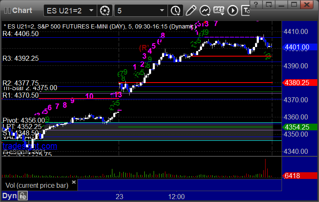
Task: Open the chart settings gear icon
Action: [x=105, y=10]
